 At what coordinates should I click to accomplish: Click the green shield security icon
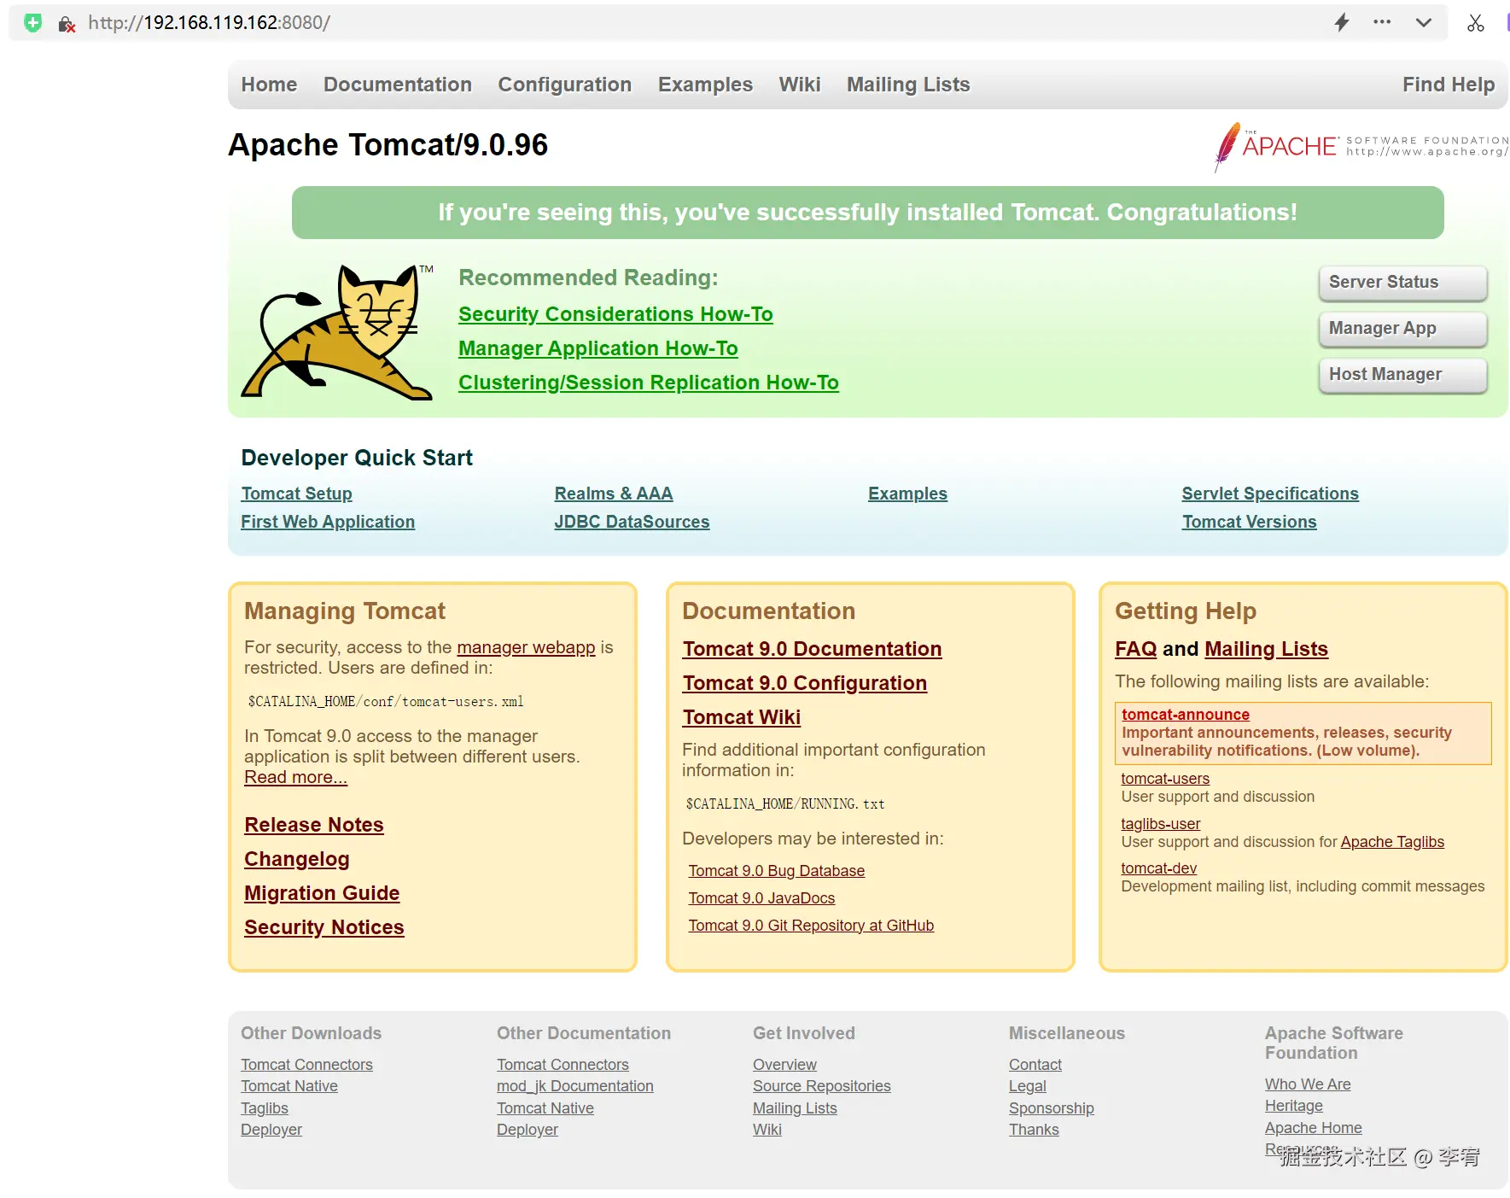point(33,23)
